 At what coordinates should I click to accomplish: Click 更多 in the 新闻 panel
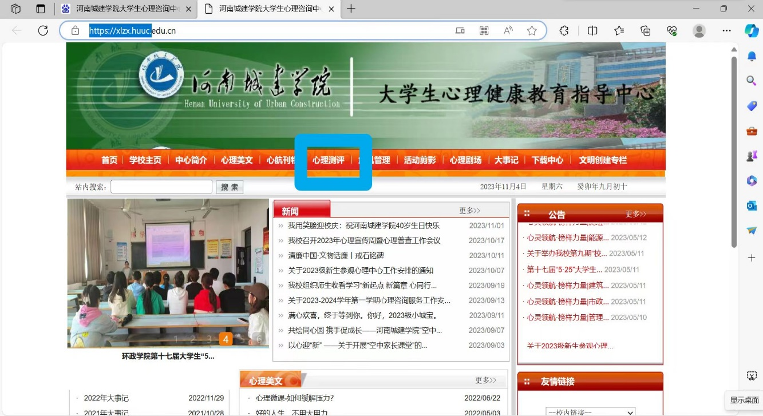(x=470, y=211)
